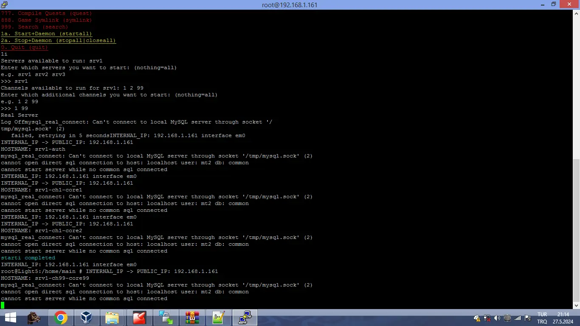Image resolution: width=580 pixels, height=326 pixels.
Task: Click the '0. Quit (quit)' line
Action: click(x=24, y=47)
